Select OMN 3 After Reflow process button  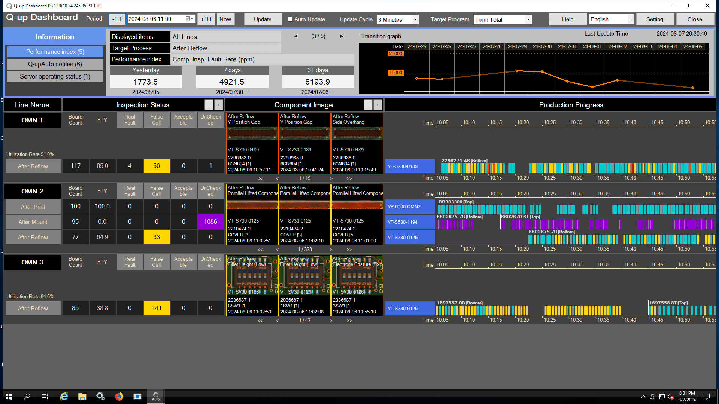33,308
